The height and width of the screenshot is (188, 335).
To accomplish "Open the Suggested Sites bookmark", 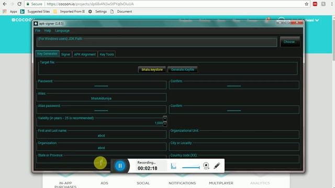I will (x=35, y=11).
